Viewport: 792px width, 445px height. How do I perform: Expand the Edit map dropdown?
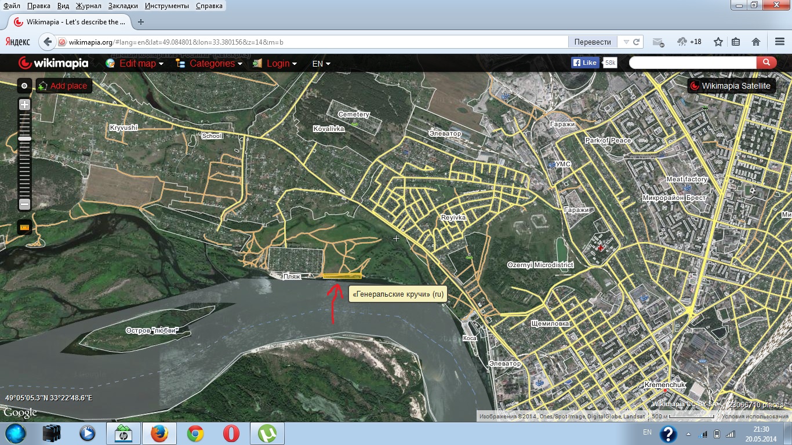(135, 64)
